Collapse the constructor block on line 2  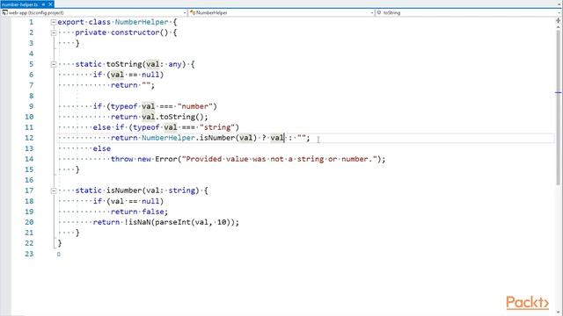[54, 33]
